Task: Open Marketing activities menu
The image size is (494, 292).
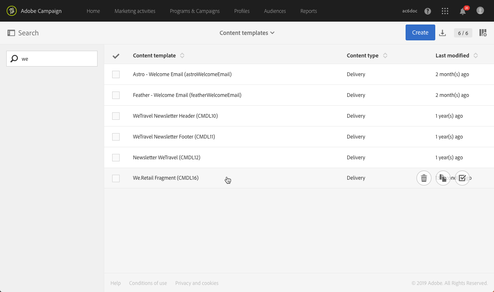Action: point(135,11)
